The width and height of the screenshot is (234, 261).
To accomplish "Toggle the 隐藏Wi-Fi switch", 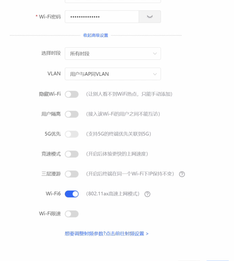I will click(72, 94).
